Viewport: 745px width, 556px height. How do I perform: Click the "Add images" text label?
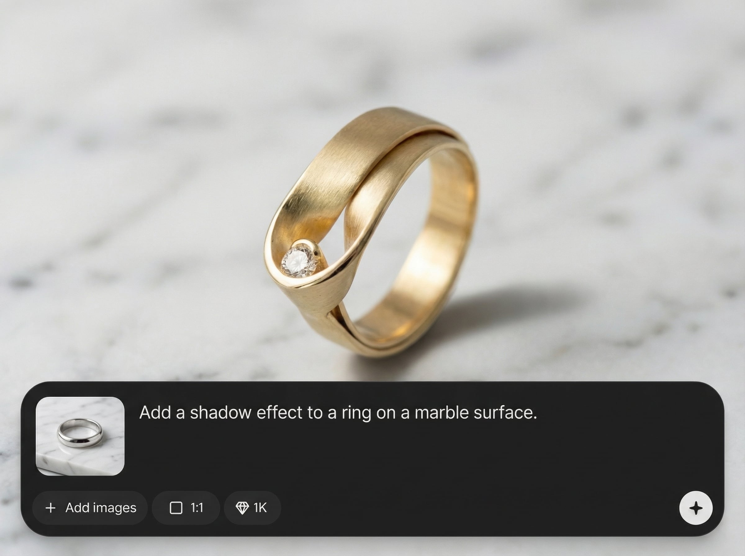(x=101, y=508)
